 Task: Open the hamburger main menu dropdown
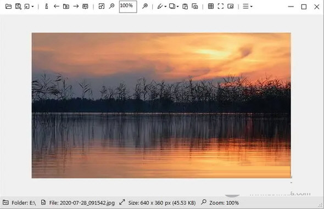pos(248,7)
